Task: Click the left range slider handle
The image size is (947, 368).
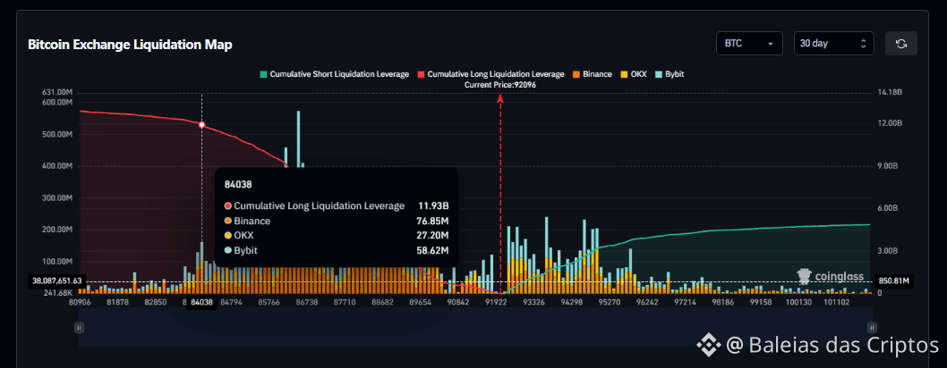Action: click(79, 328)
